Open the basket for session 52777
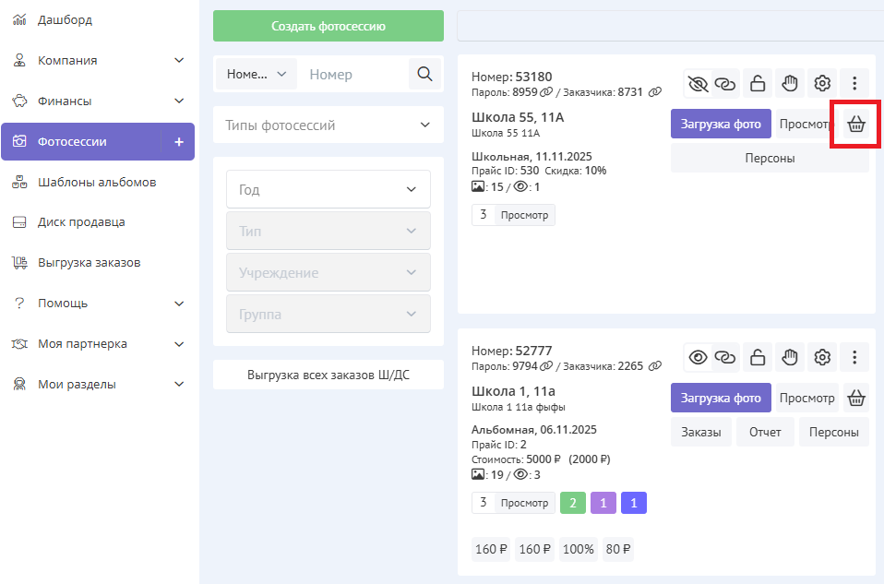 point(856,398)
